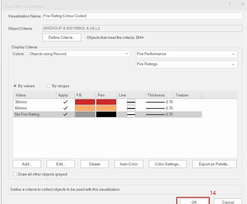Image resolution: width=247 pixels, height=204 pixels.
Task: Expand the Fire Performance dropdown
Action: 186,54
